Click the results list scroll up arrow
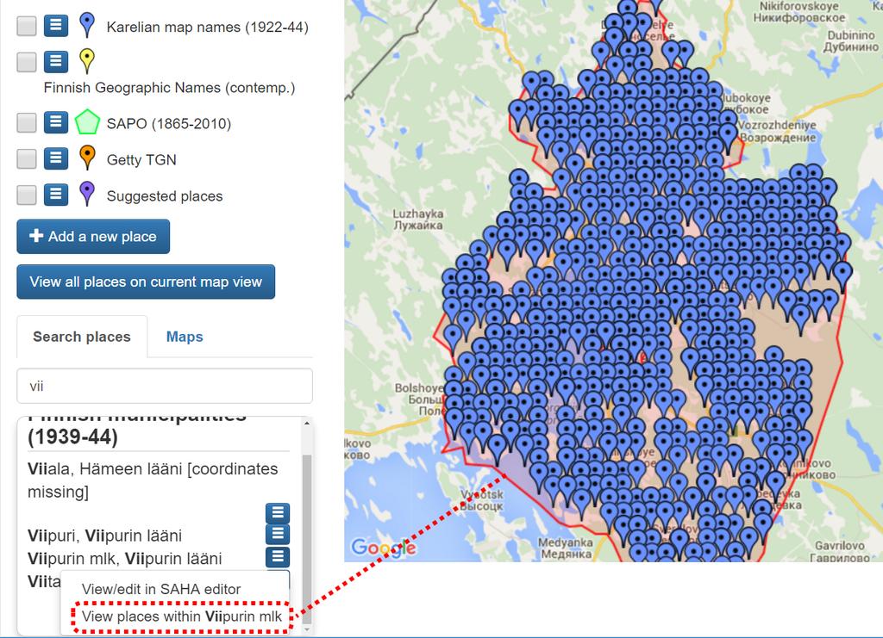 tap(307, 423)
